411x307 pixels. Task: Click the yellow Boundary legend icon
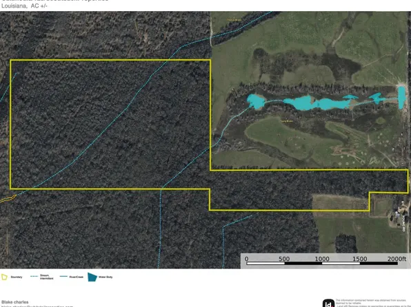tap(4, 277)
